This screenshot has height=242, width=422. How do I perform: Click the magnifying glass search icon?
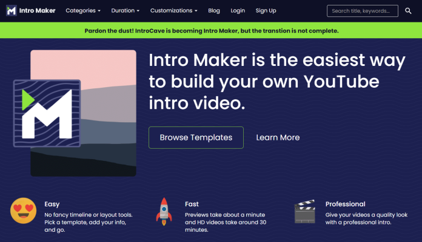tap(408, 11)
